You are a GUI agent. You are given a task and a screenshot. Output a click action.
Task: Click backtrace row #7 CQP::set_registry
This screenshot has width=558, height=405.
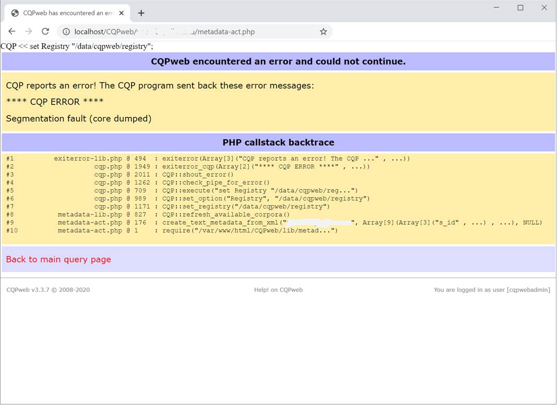click(168, 206)
